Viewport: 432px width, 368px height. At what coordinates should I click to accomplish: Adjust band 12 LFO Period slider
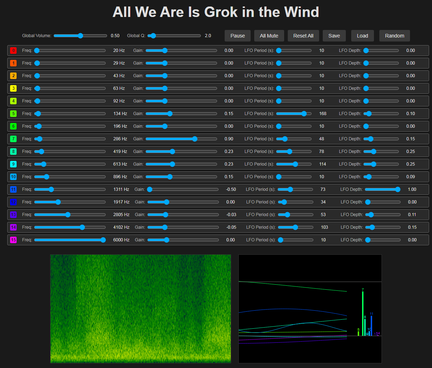click(296, 202)
